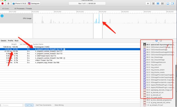Screen dimensions: 177x107
Task: Click the Process filter input field
Action: 12,105
